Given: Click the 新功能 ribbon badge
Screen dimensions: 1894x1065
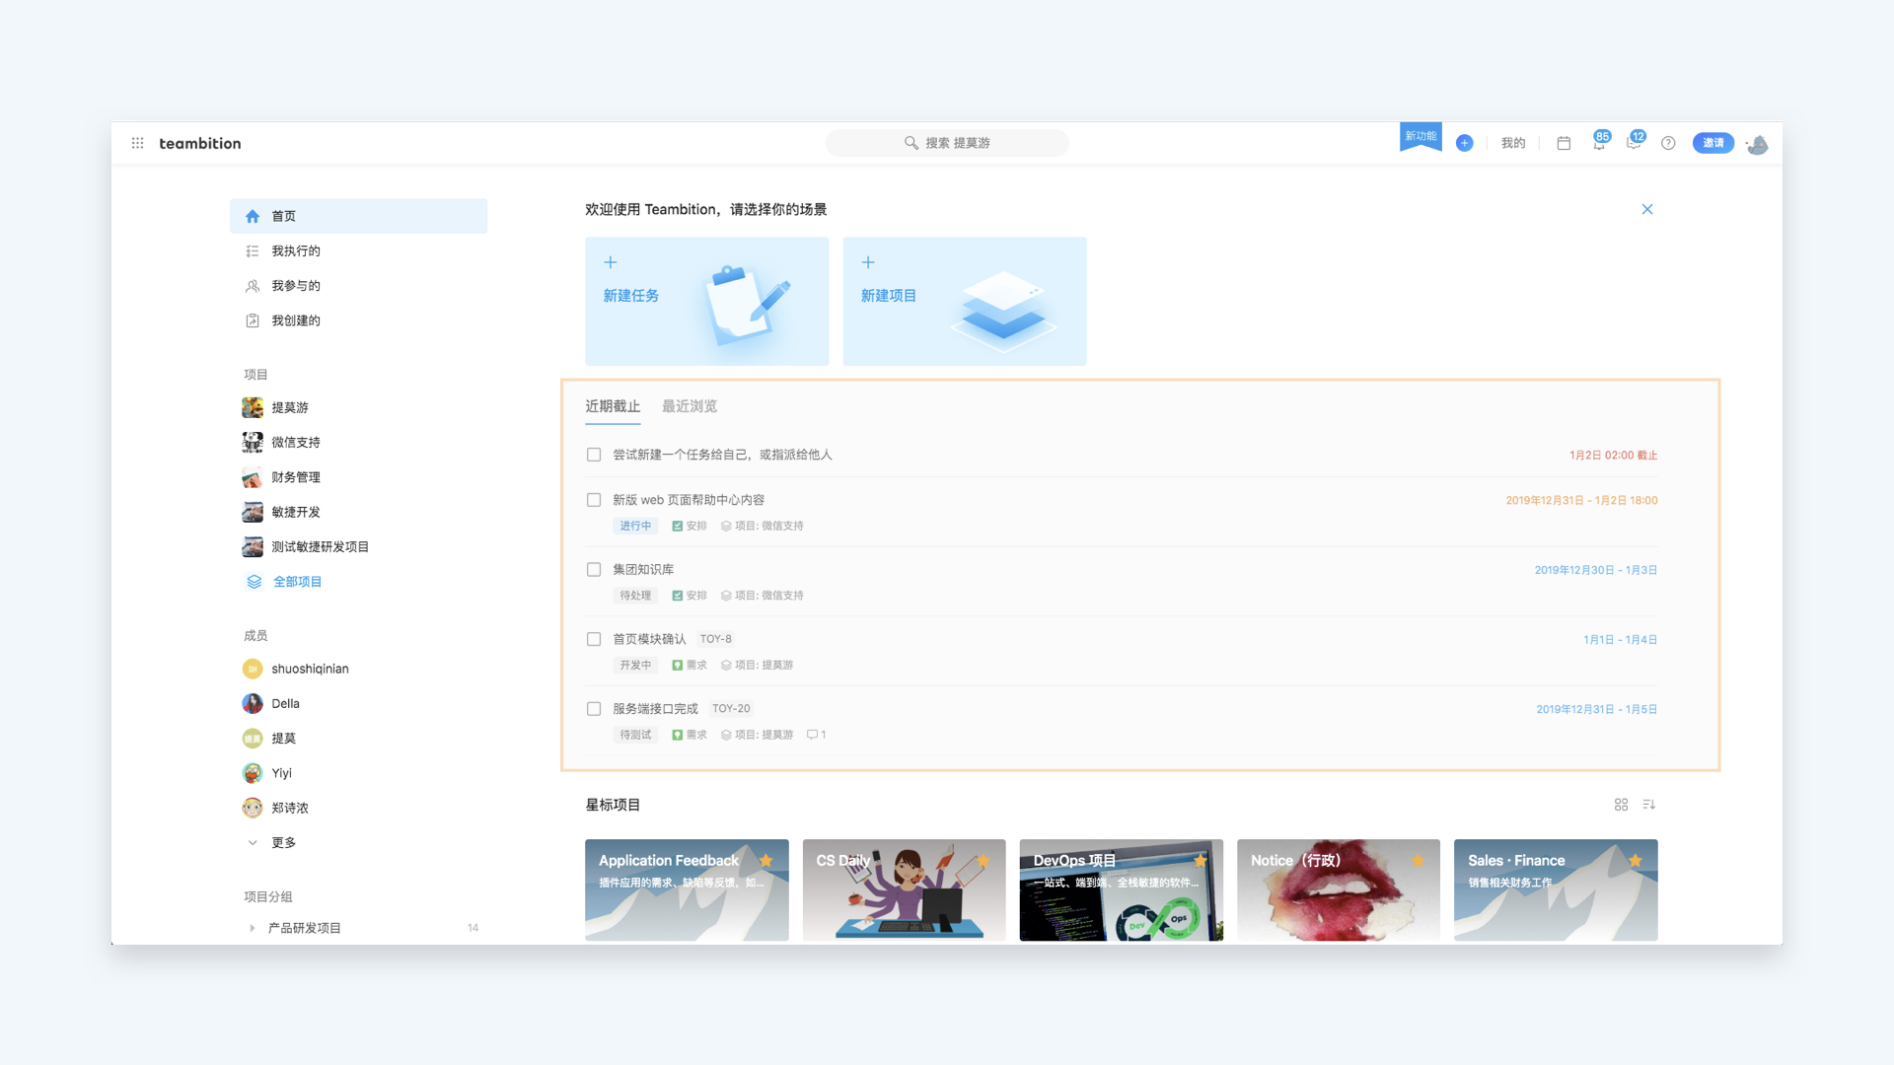Looking at the screenshot, I should tap(1420, 137).
